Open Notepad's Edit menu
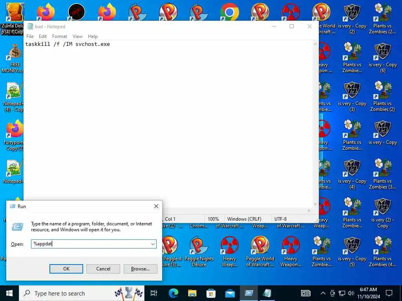 click(42, 36)
